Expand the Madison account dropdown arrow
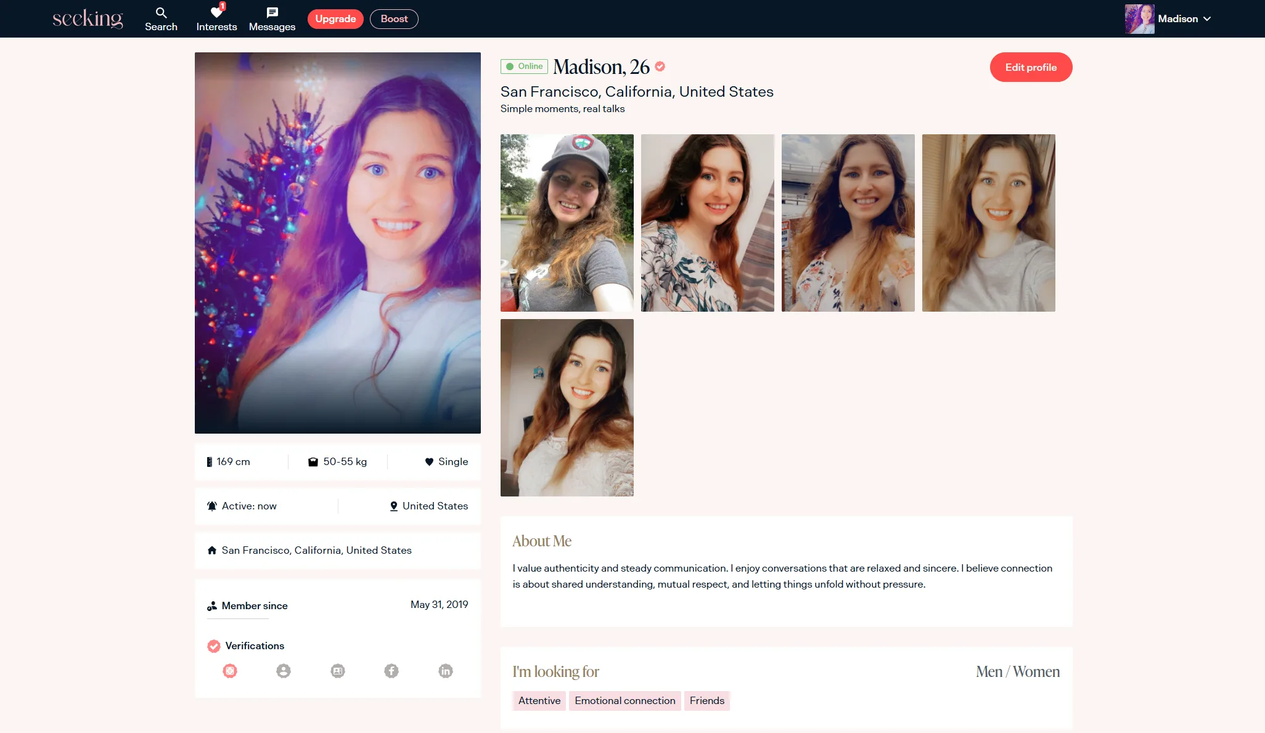The image size is (1265, 733). point(1207,19)
